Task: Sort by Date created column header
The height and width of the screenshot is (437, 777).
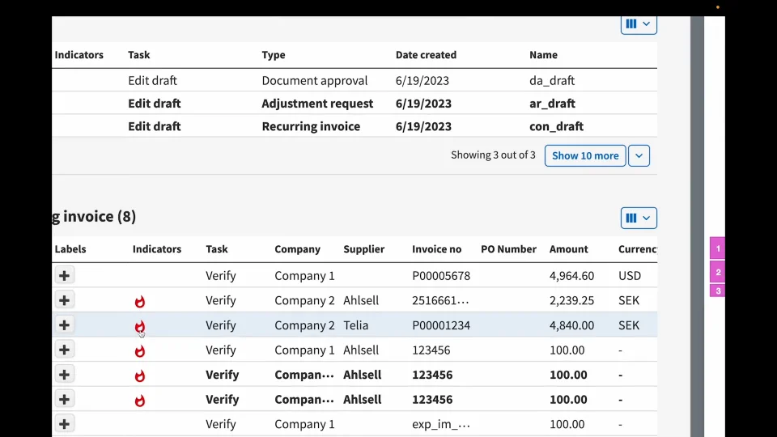Action: (x=426, y=55)
